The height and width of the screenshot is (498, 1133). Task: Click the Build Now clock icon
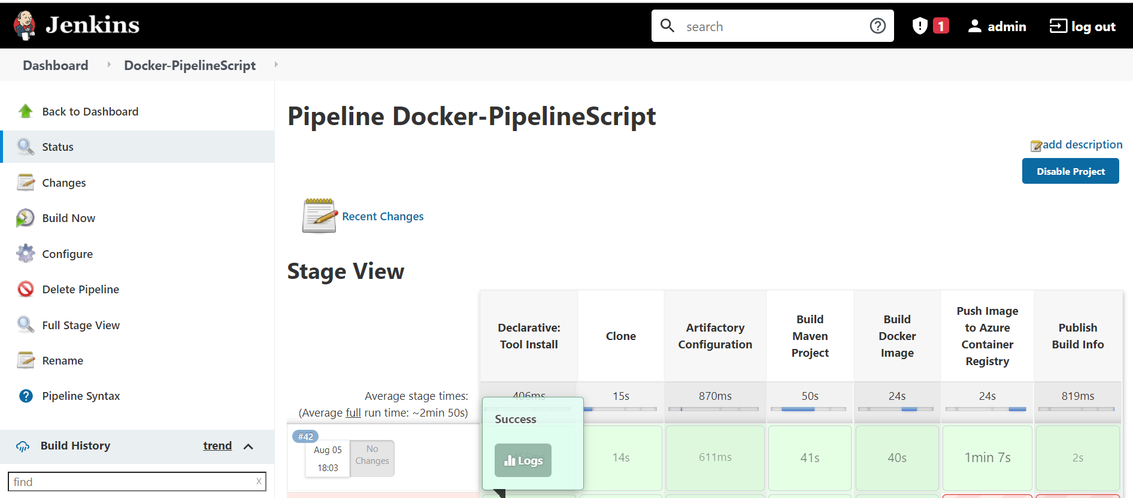tap(25, 218)
